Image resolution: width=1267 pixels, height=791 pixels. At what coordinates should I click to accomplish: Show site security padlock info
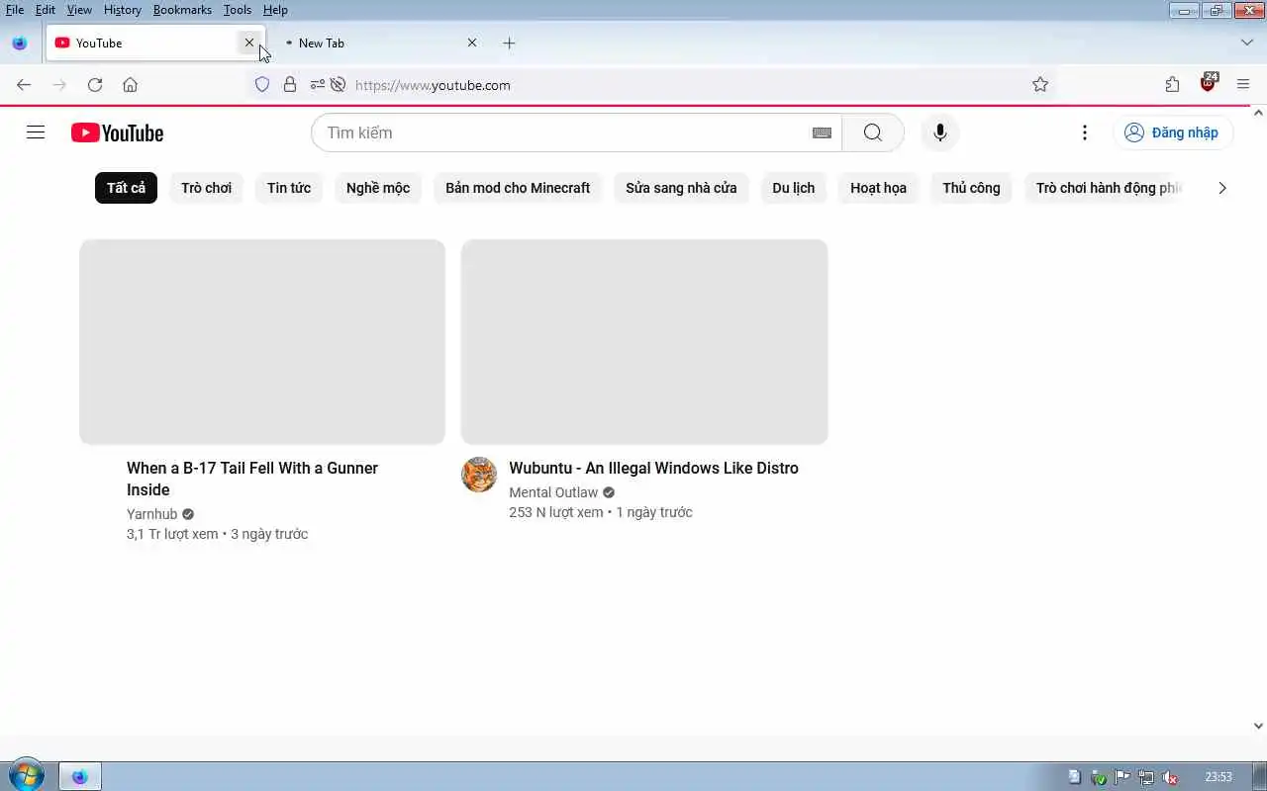coord(290,85)
